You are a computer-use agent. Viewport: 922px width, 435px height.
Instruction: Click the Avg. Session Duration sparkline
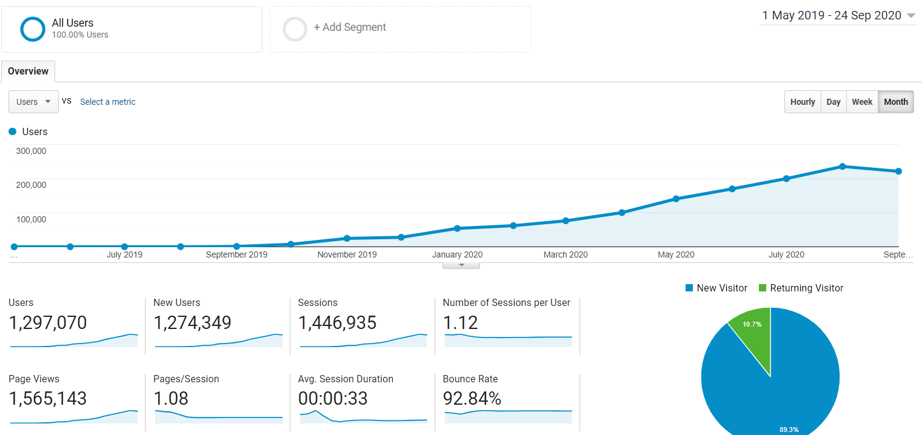pyautogui.click(x=363, y=416)
